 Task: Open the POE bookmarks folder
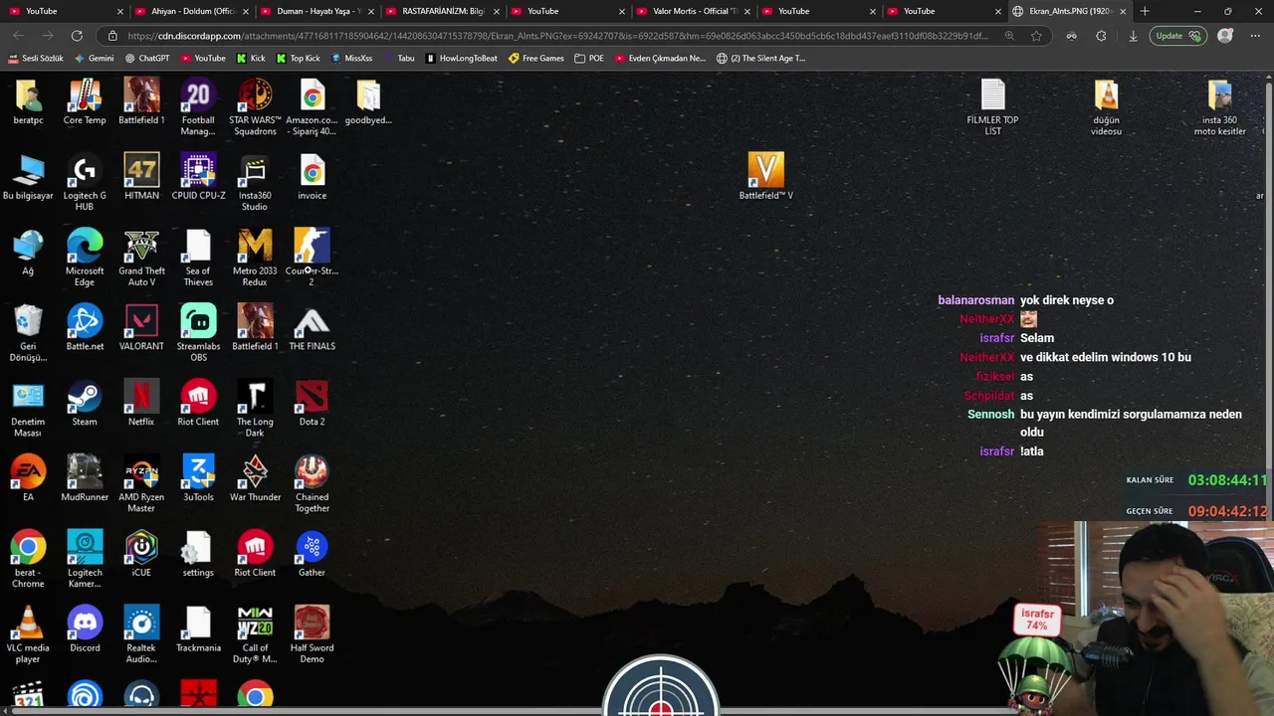click(589, 59)
